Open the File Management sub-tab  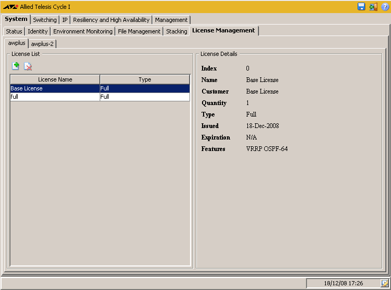pyautogui.click(x=139, y=31)
